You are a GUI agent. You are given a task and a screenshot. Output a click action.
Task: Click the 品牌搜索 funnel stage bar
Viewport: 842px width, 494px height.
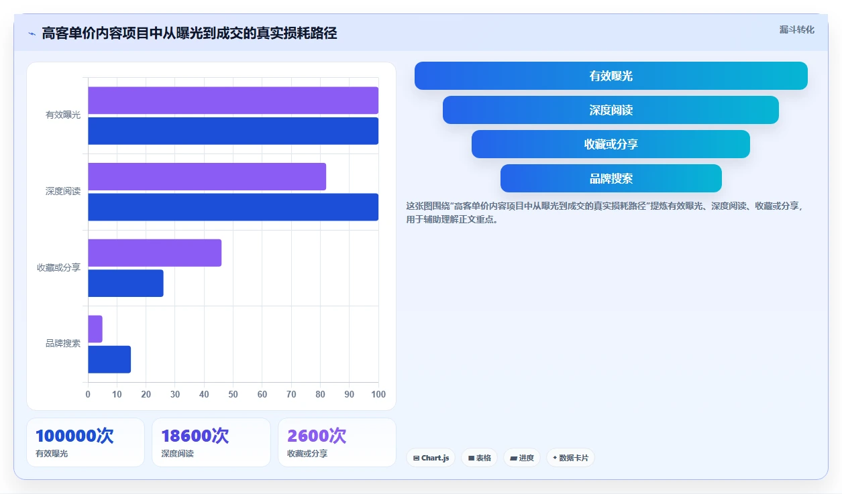(x=611, y=178)
